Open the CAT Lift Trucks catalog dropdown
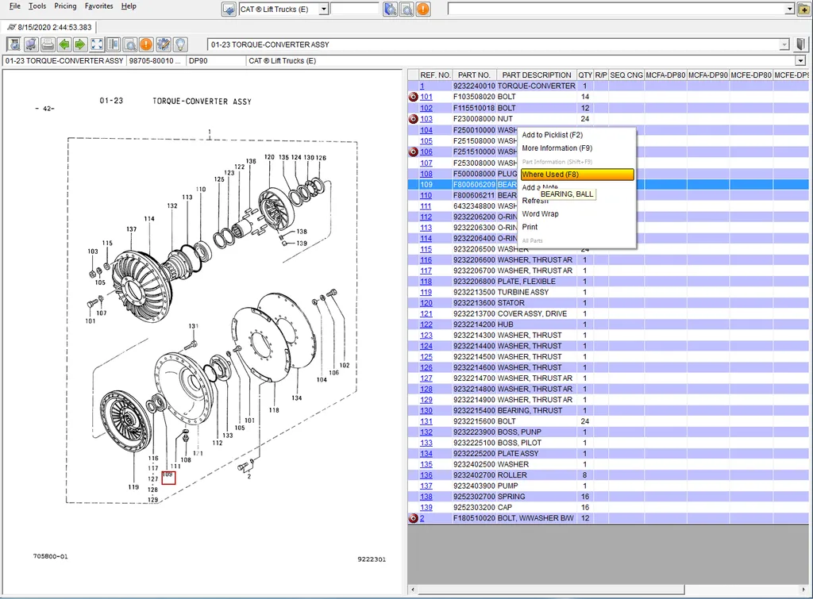 coord(324,10)
